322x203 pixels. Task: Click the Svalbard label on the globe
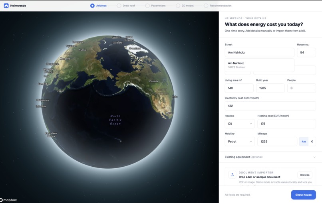(x=117, y=43)
